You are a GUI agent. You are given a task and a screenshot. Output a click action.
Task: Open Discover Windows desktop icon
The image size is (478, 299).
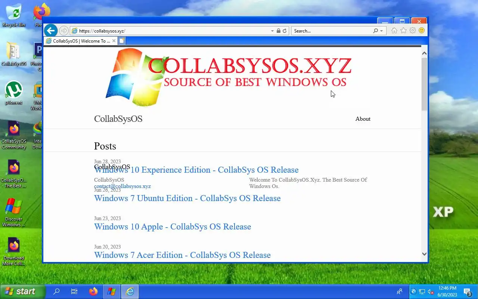tap(14, 213)
